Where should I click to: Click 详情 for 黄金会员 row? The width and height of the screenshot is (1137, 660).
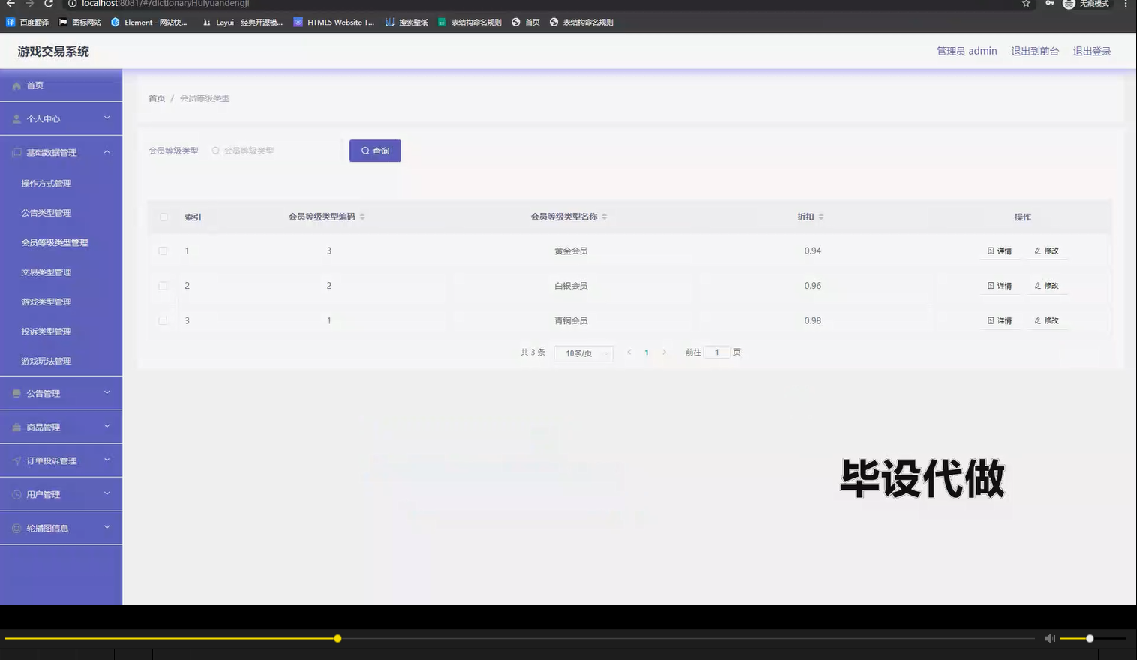[x=1000, y=251]
